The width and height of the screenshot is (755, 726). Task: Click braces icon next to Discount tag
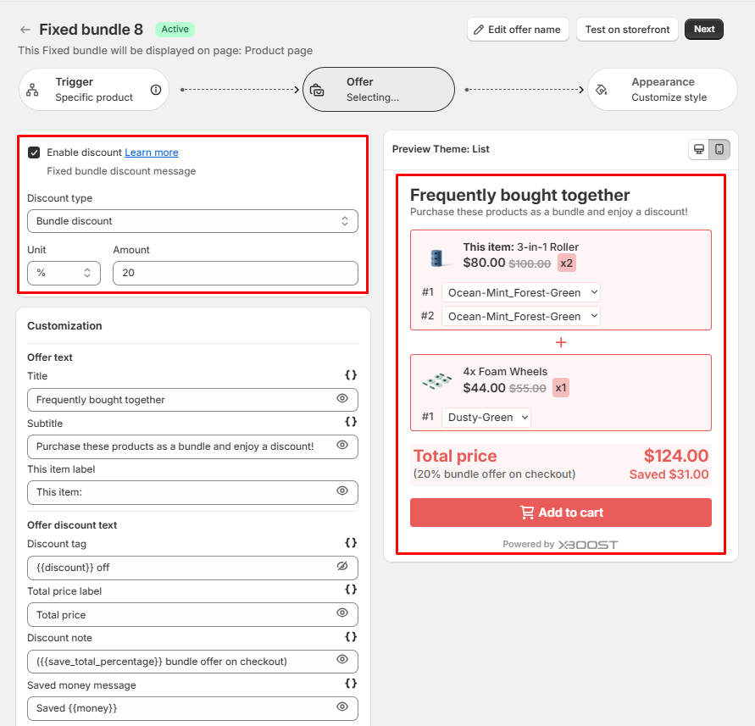point(351,543)
